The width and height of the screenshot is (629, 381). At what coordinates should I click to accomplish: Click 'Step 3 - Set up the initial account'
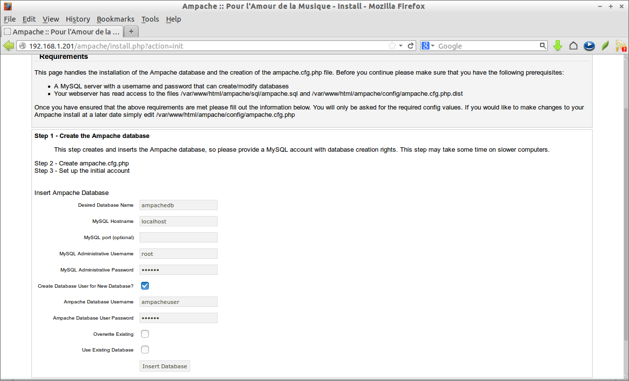coord(82,171)
